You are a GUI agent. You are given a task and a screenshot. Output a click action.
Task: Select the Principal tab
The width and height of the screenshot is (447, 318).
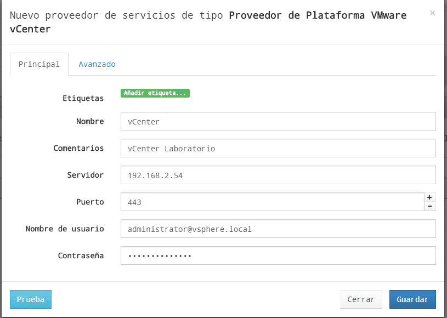pyautogui.click(x=39, y=64)
